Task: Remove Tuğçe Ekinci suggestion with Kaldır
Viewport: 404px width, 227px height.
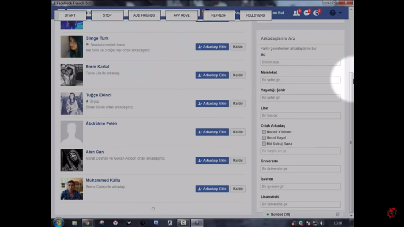Action: point(238,104)
